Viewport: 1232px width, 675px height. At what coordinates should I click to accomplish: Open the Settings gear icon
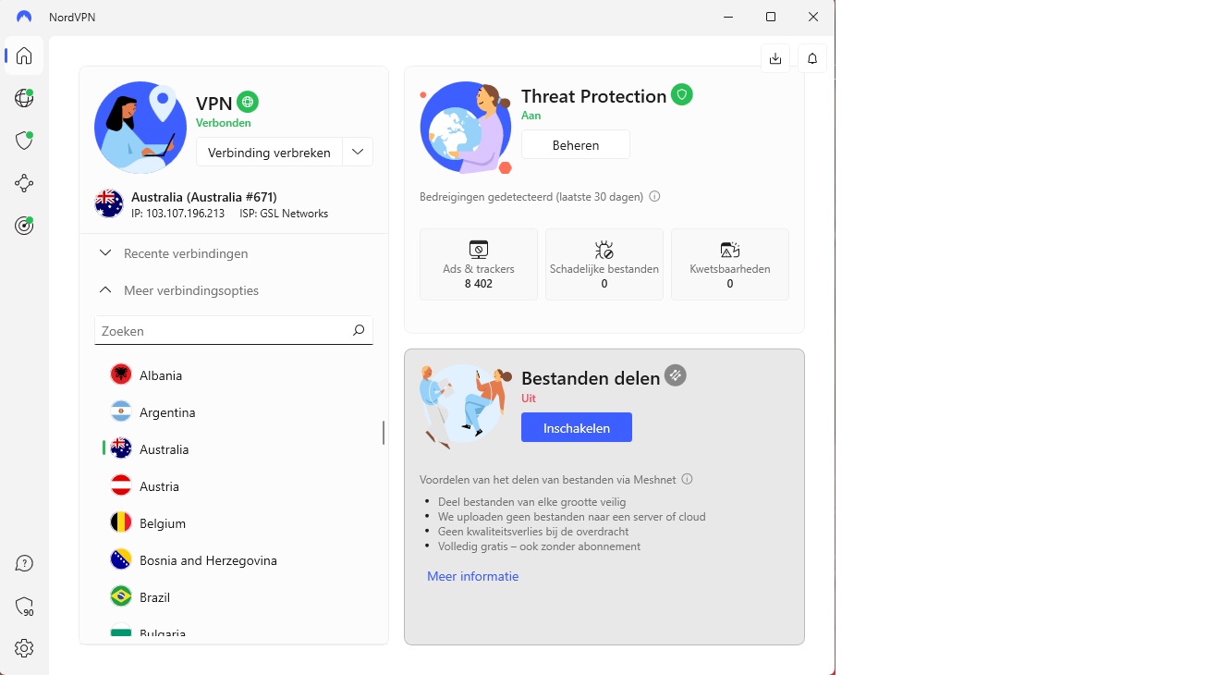[24, 648]
